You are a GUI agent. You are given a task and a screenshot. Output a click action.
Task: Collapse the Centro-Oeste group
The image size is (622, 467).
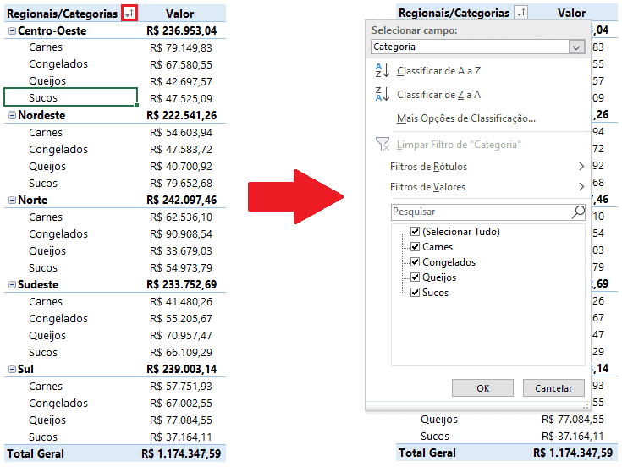click(12, 30)
